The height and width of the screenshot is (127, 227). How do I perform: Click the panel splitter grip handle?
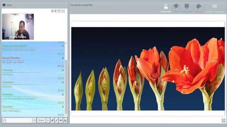pos(68,63)
